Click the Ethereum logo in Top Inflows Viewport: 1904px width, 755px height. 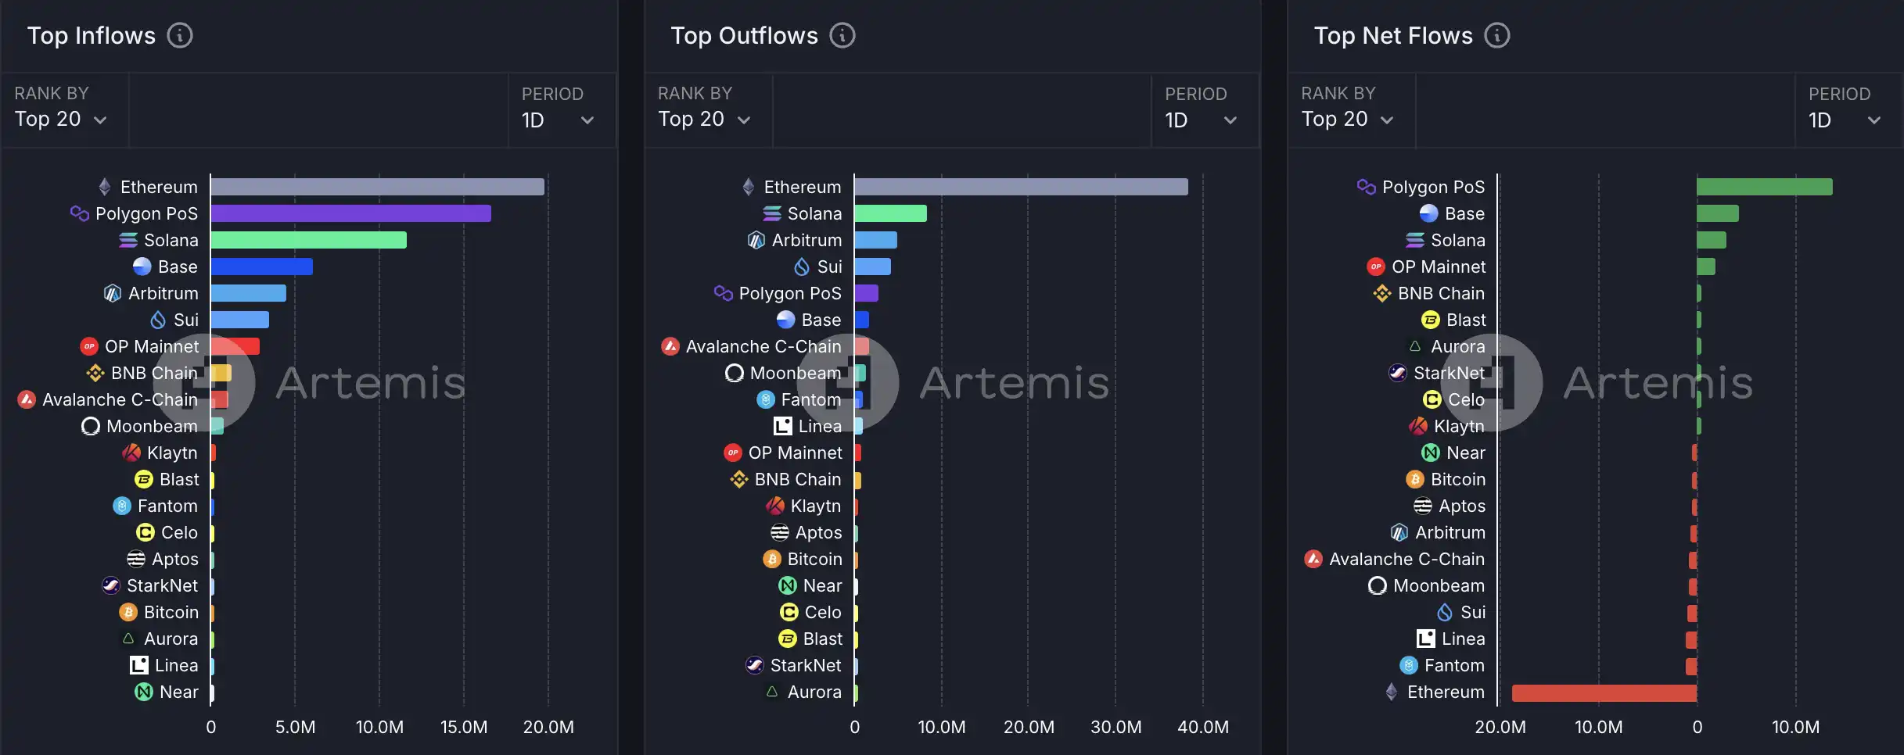click(x=105, y=187)
